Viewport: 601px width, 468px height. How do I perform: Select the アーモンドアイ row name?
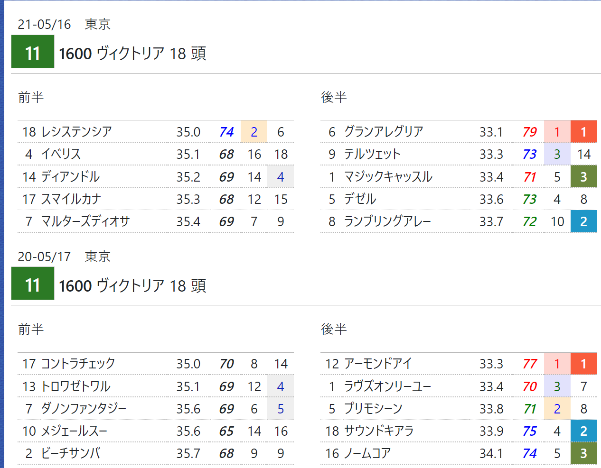click(x=377, y=364)
